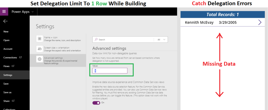Viewport: 268px width, 110px height.
Task: Open the All filter dropdown
Action: [161, 40]
